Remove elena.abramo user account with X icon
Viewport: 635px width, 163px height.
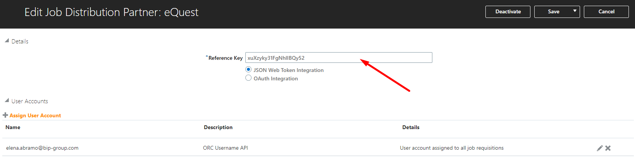tap(608, 148)
